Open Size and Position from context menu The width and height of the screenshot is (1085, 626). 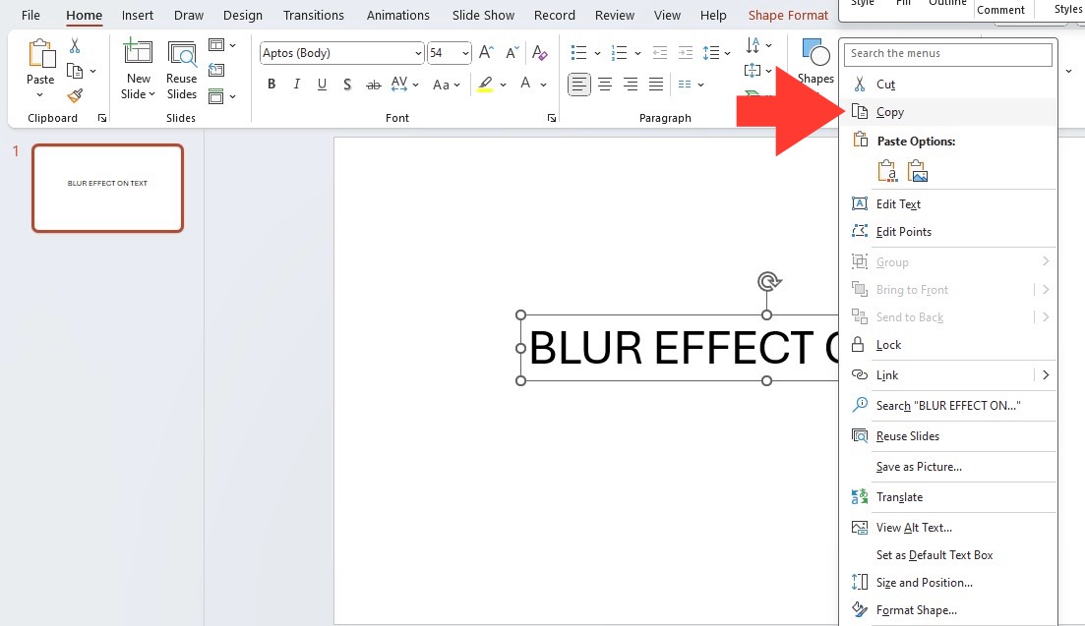click(x=948, y=583)
